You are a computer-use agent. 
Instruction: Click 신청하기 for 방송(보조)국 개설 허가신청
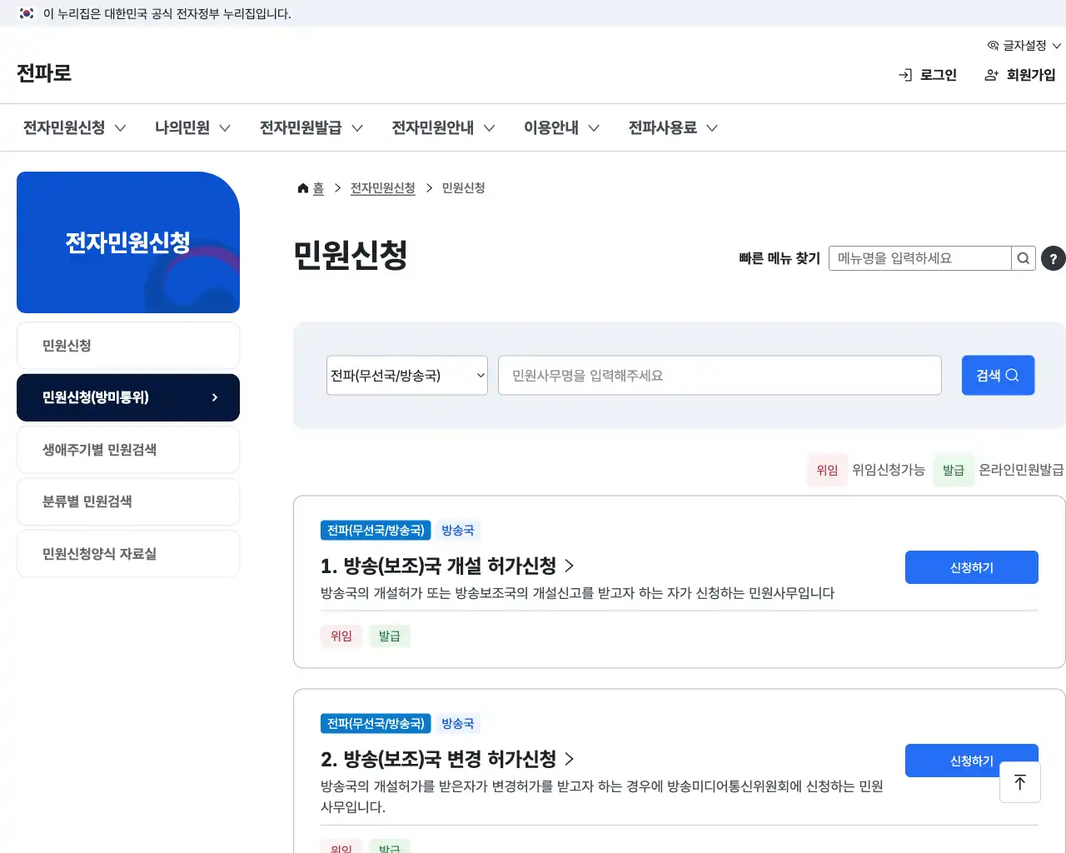coord(972,567)
